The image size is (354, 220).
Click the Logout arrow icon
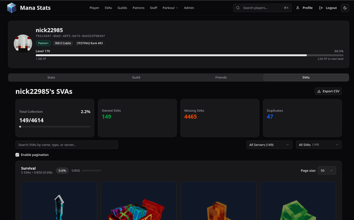point(320,8)
